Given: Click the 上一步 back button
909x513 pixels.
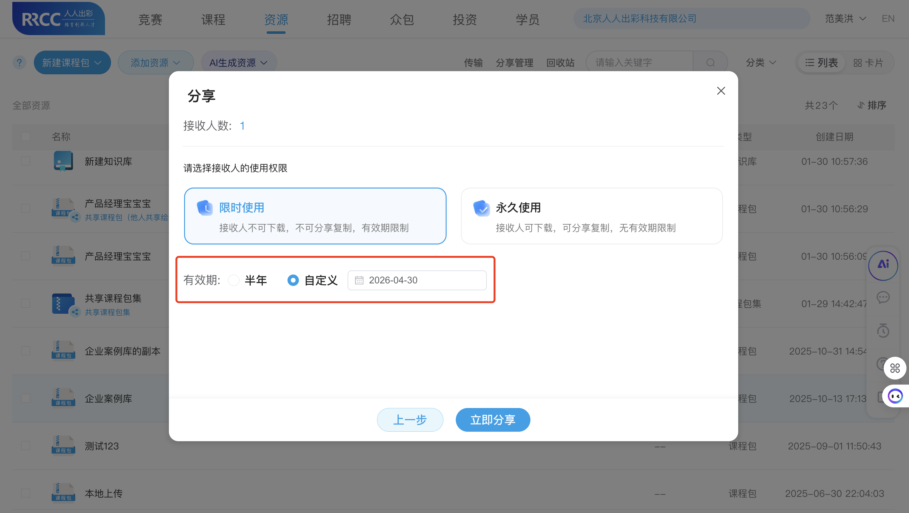Looking at the screenshot, I should pos(410,420).
